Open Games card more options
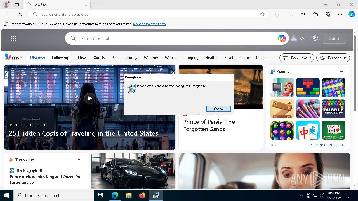358x201 pixels. point(341,71)
